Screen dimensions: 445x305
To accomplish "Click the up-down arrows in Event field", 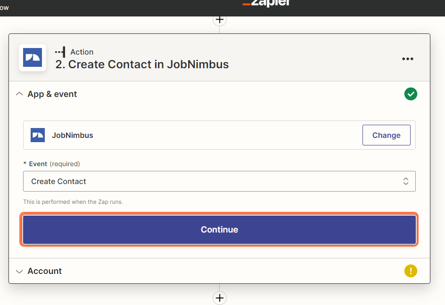I will tap(405, 181).
